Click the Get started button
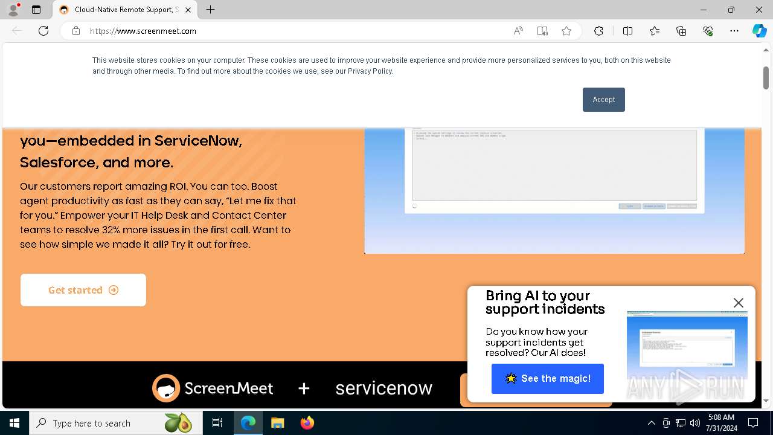The image size is (773, 435). point(83,290)
